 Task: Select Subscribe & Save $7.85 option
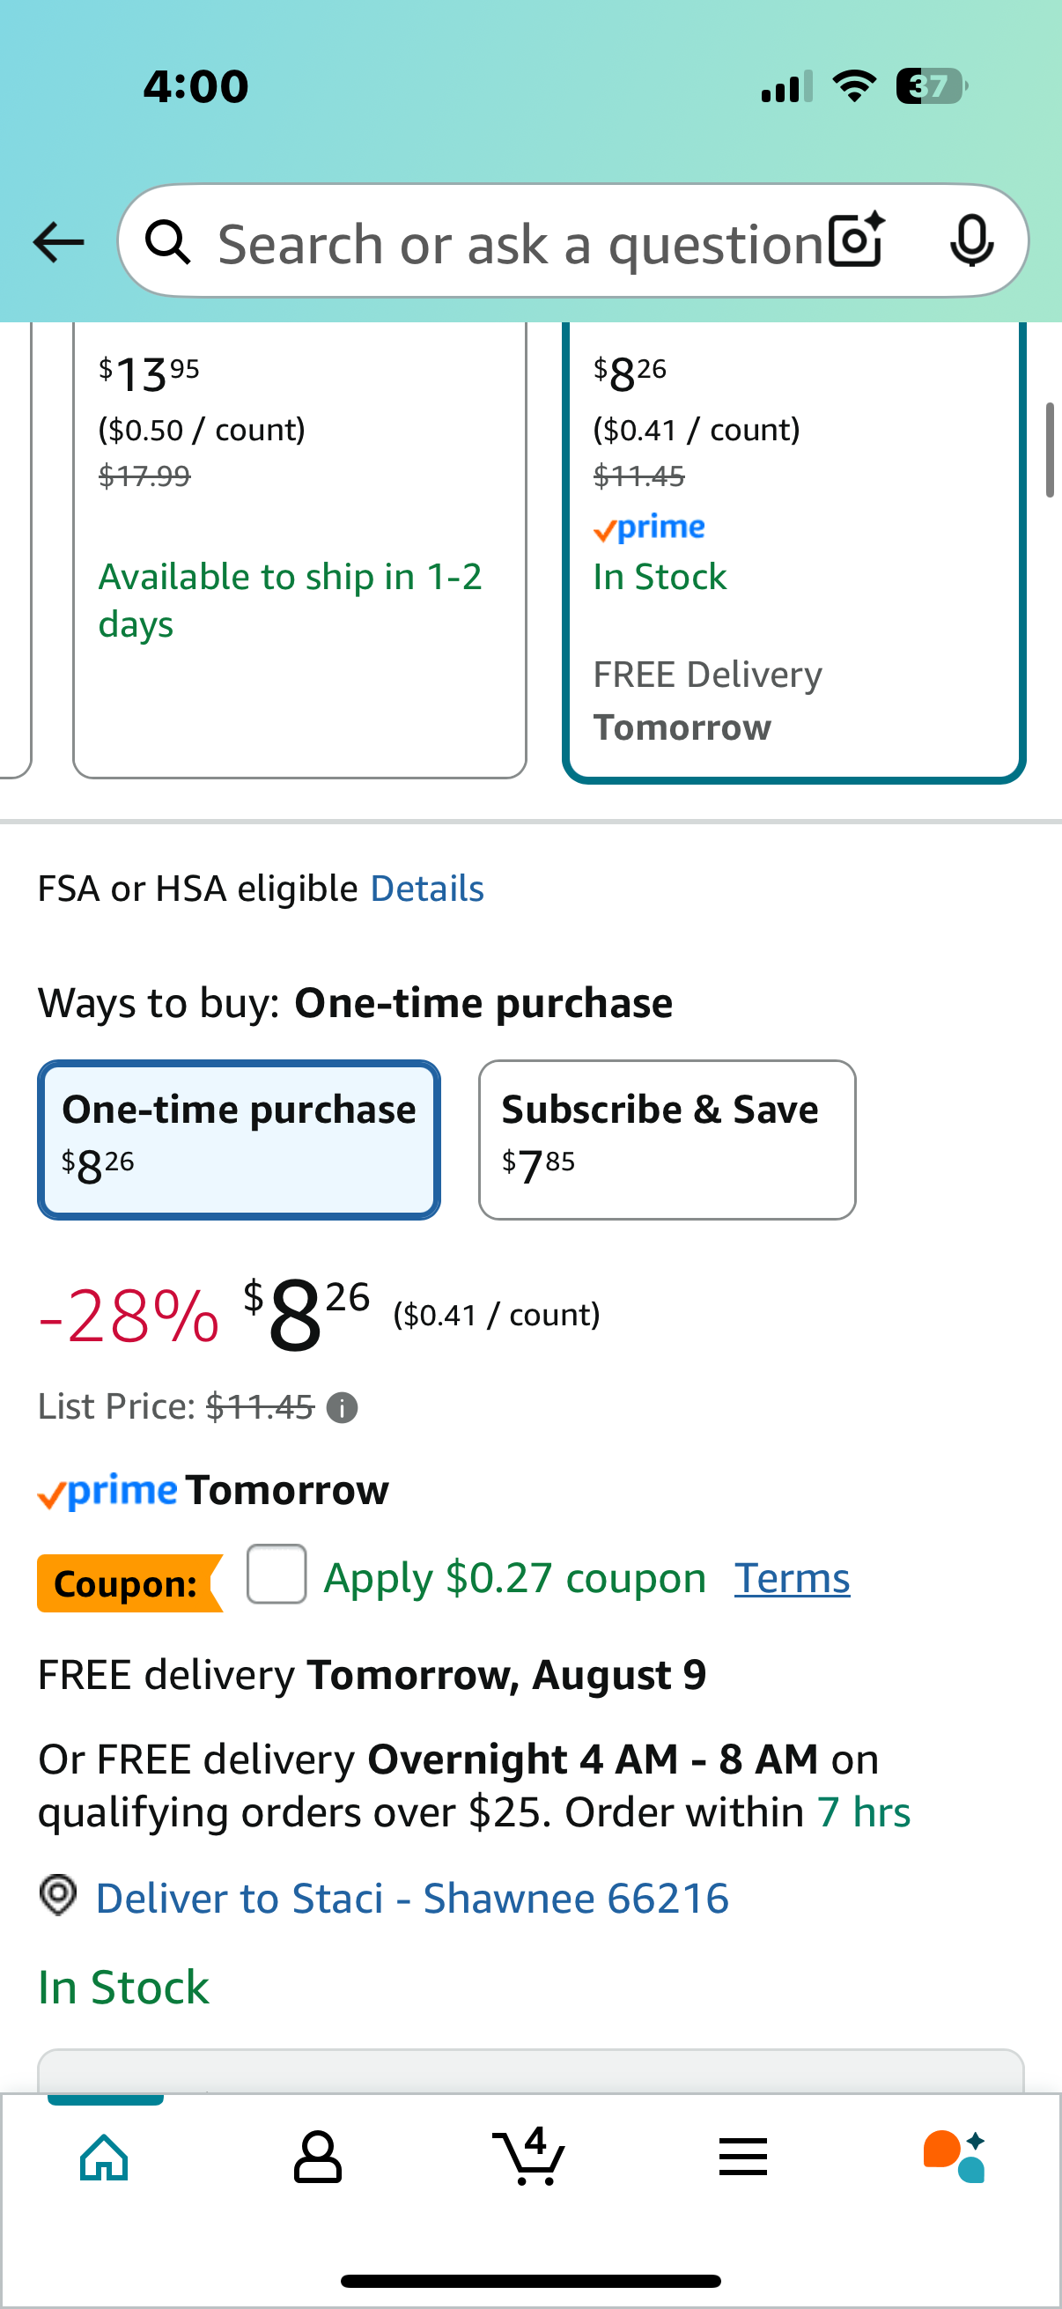pyautogui.click(x=667, y=1140)
